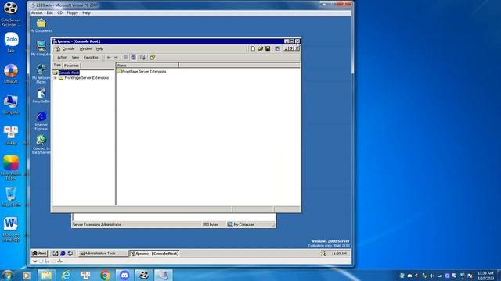Viewport: 501px width, 281px height.
Task: Click the Windows 7 Start orb
Action: click(7, 275)
